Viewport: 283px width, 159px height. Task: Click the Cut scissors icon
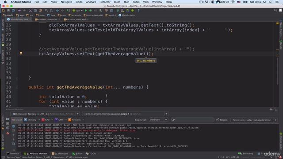[31, 11]
